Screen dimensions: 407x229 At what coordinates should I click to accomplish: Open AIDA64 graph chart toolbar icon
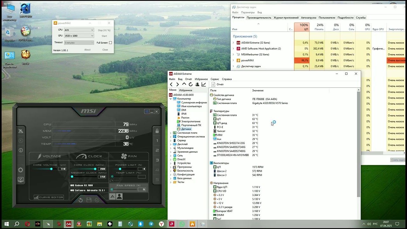(x=204, y=84)
